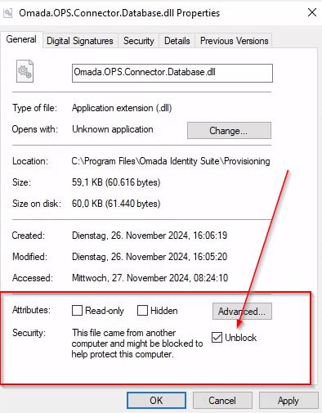Select the Details tab
322x413 pixels.
tap(177, 41)
